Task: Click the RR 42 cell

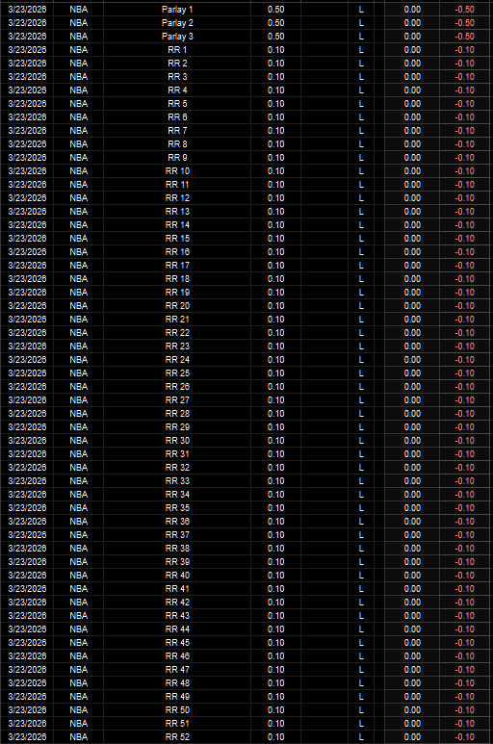Action: (177, 603)
